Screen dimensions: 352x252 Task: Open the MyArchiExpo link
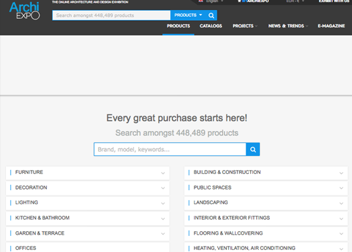253,1
